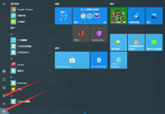165x114 pixels.
Task: Open the 照片 photos tile
Action: click(x=154, y=16)
